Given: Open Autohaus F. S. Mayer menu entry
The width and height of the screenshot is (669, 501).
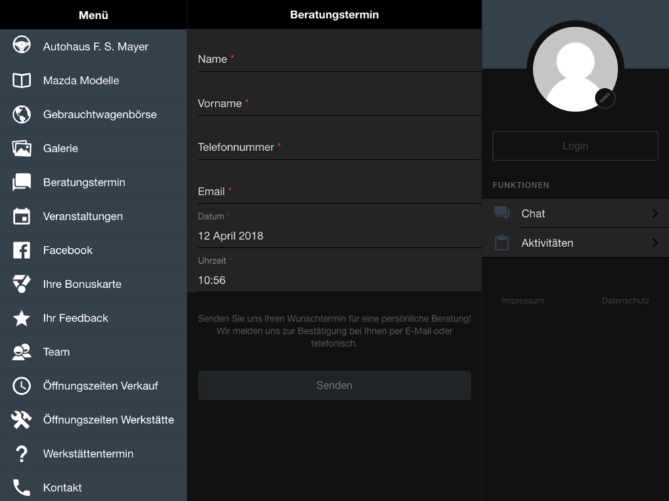Looking at the screenshot, I should (x=94, y=47).
